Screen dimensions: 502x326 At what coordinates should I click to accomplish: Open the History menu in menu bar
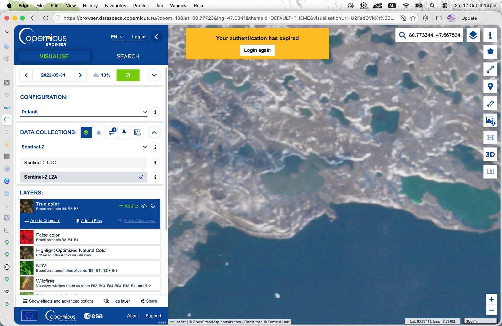[90, 6]
